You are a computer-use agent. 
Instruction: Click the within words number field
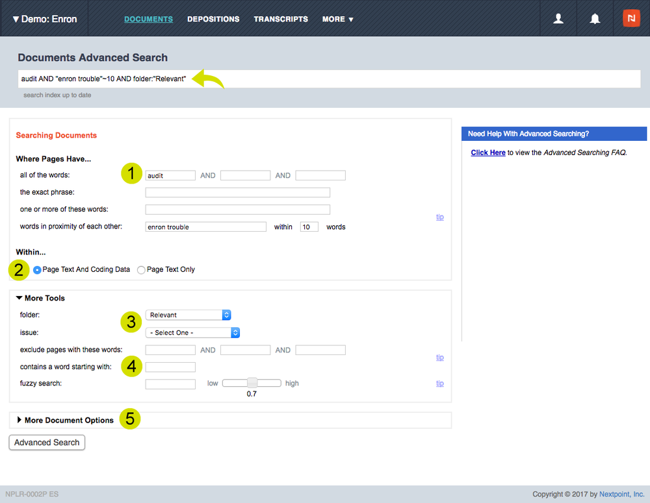pyautogui.click(x=309, y=227)
